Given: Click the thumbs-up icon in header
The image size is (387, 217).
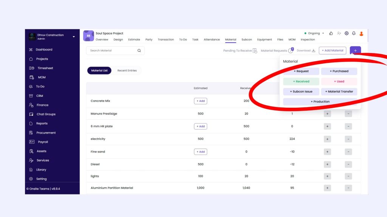Looking at the screenshot, I should (331, 33).
